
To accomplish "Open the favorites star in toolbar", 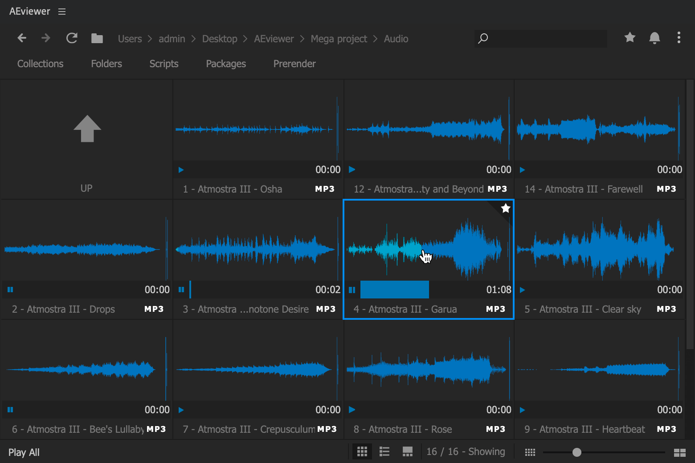I will [x=630, y=37].
